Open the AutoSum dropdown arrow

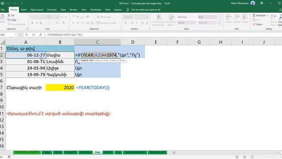point(268,15)
